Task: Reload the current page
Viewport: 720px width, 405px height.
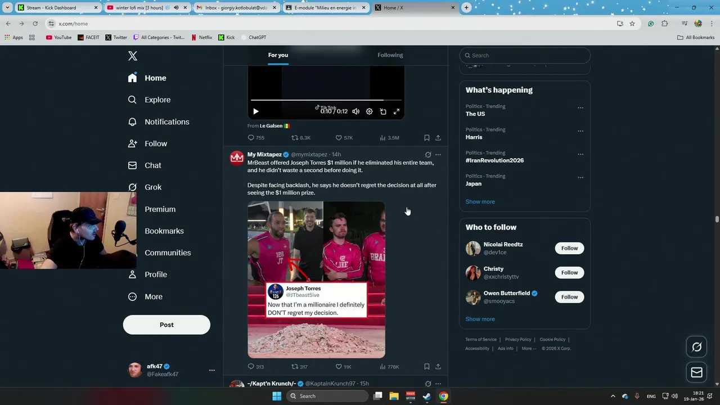Action: click(35, 24)
